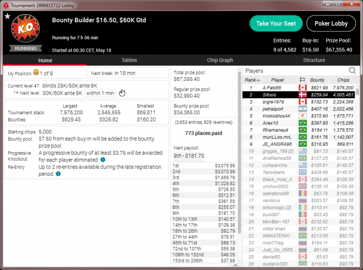Click the RUNNING status badge

[x=25, y=48]
